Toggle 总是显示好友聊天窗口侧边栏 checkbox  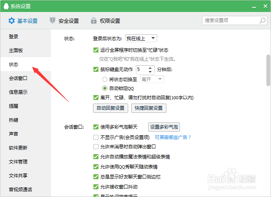(96, 177)
